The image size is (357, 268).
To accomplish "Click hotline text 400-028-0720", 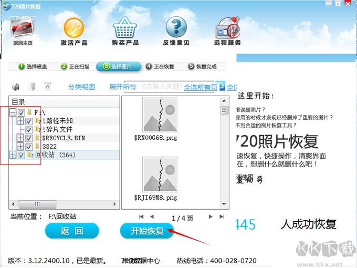I will [x=234, y=261].
